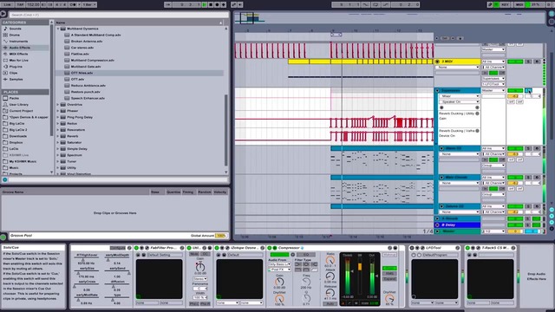Screen dimensions: 555x312
Task: Select the Speech Enhancer.adv preset
Action: pos(88,98)
